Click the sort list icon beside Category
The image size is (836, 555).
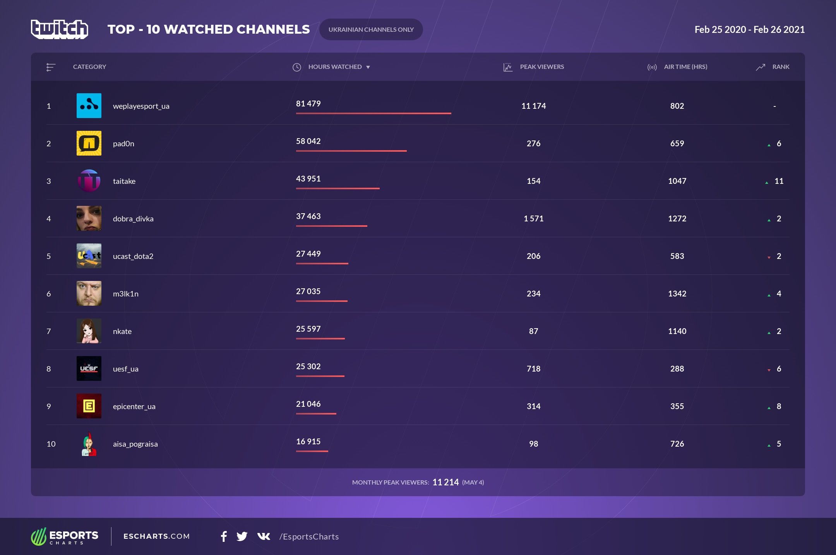(51, 67)
